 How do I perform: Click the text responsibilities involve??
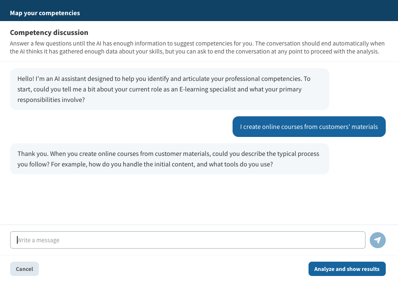(x=51, y=100)
